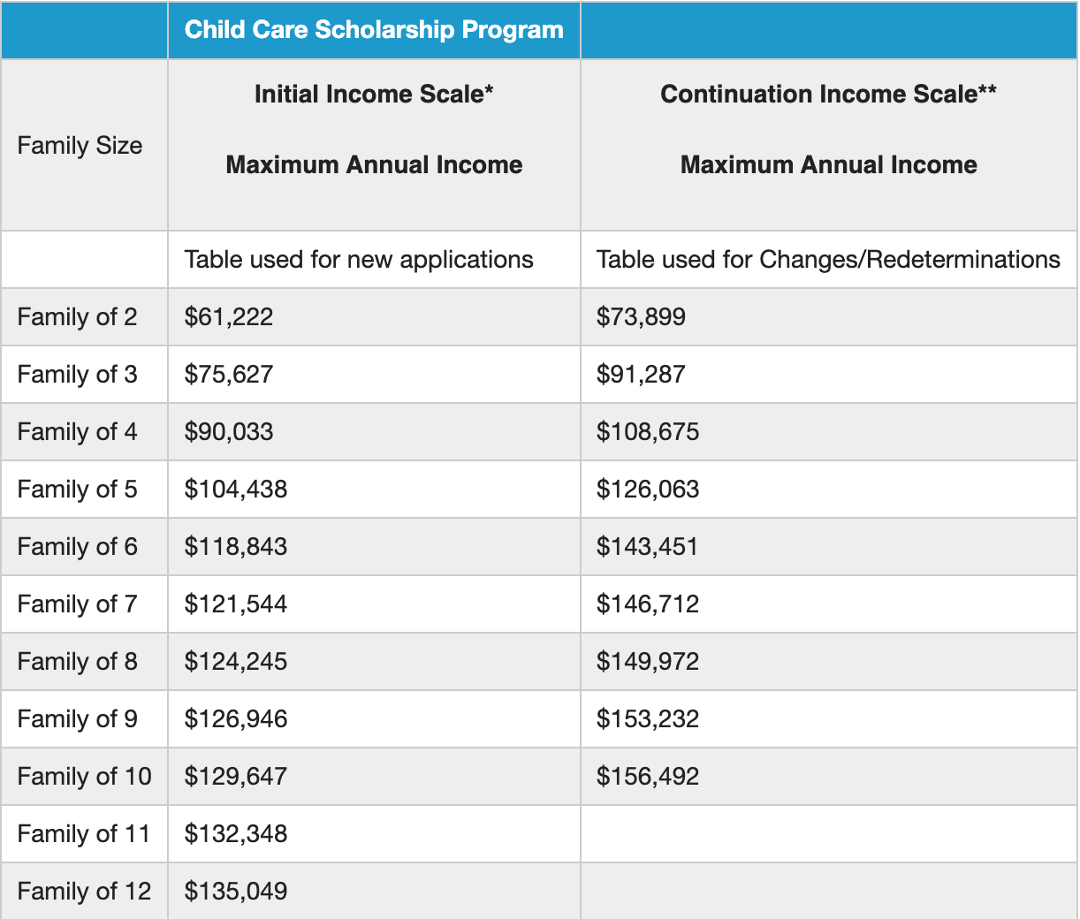
Task: Click the Continuation Income Scale** heading
Action: (828, 94)
